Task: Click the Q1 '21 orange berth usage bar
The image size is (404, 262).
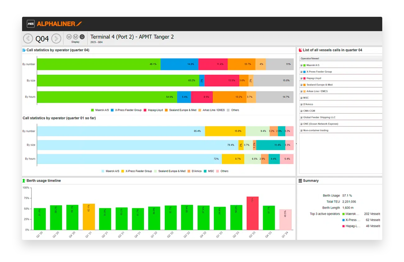Action: [89, 217]
